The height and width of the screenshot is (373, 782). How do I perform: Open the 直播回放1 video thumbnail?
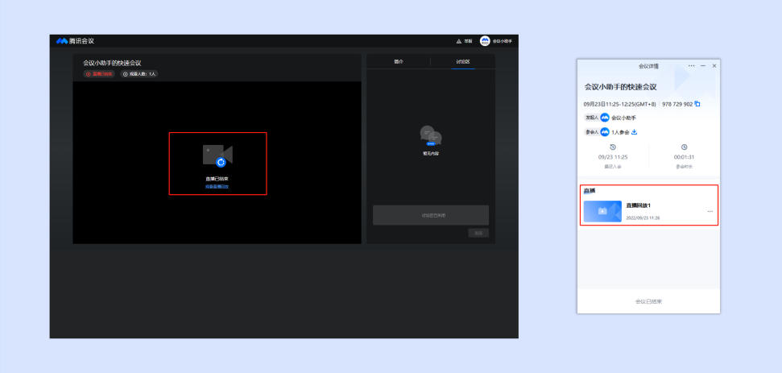tap(602, 211)
